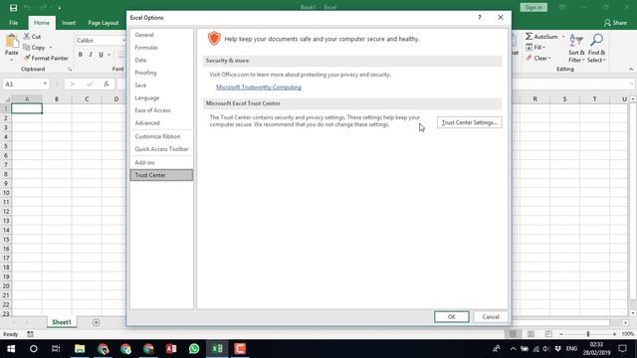Click the Paste clipboard icon
Image resolution: width=637 pixels, height=358 pixels.
click(12, 42)
